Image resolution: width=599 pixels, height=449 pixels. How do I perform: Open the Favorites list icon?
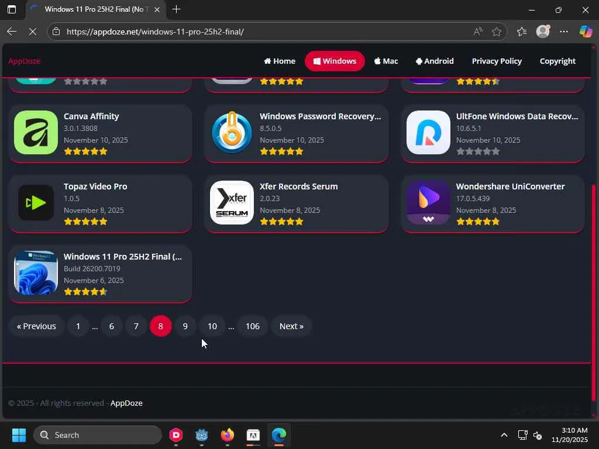click(x=522, y=32)
